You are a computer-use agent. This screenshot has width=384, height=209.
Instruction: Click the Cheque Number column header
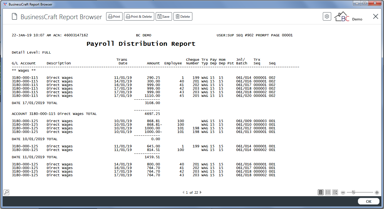coord(192,61)
